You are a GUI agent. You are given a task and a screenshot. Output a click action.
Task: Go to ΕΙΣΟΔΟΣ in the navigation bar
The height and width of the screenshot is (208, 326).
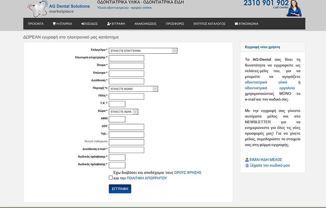point(89,24)
